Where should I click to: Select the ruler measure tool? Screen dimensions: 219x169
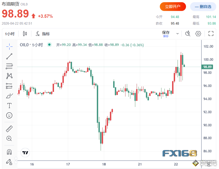click(9, 129)
